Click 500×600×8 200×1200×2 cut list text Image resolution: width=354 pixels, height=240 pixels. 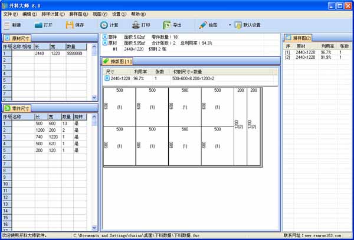pyautogui.click(x=194, y=78)
